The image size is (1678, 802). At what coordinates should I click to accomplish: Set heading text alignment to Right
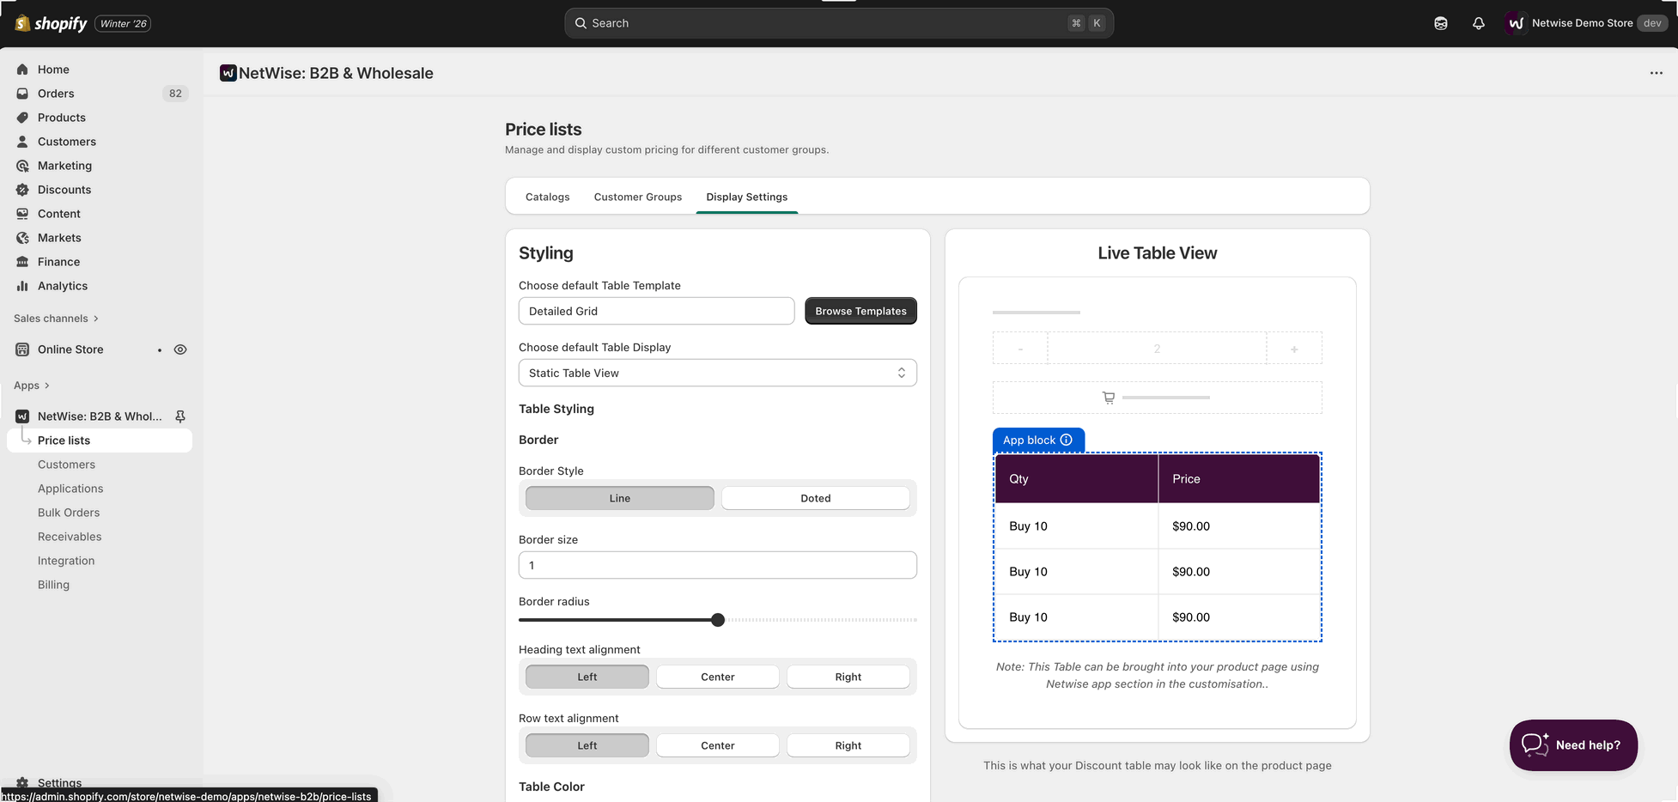[x=848, y=677]
